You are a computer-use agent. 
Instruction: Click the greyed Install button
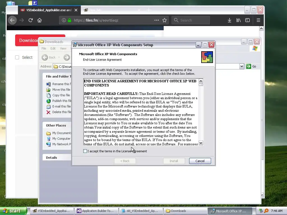[174, 161]
